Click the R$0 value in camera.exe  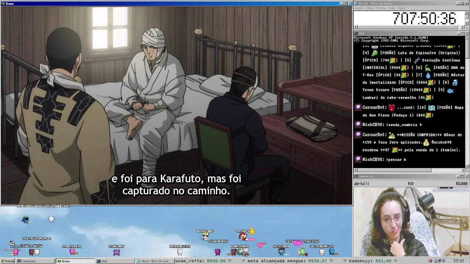tap(411, 184)
